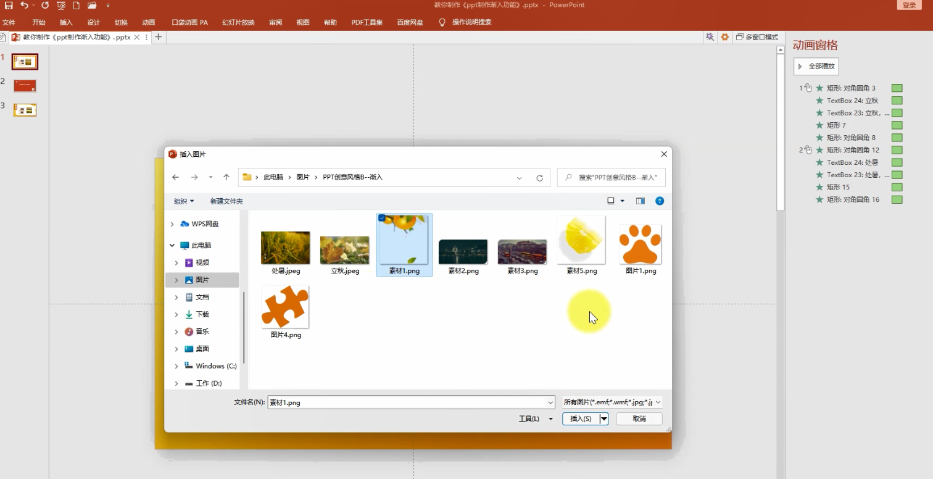Start slideshow from beginning quick-access icon
933x479 pixels.
coord(61,5)
